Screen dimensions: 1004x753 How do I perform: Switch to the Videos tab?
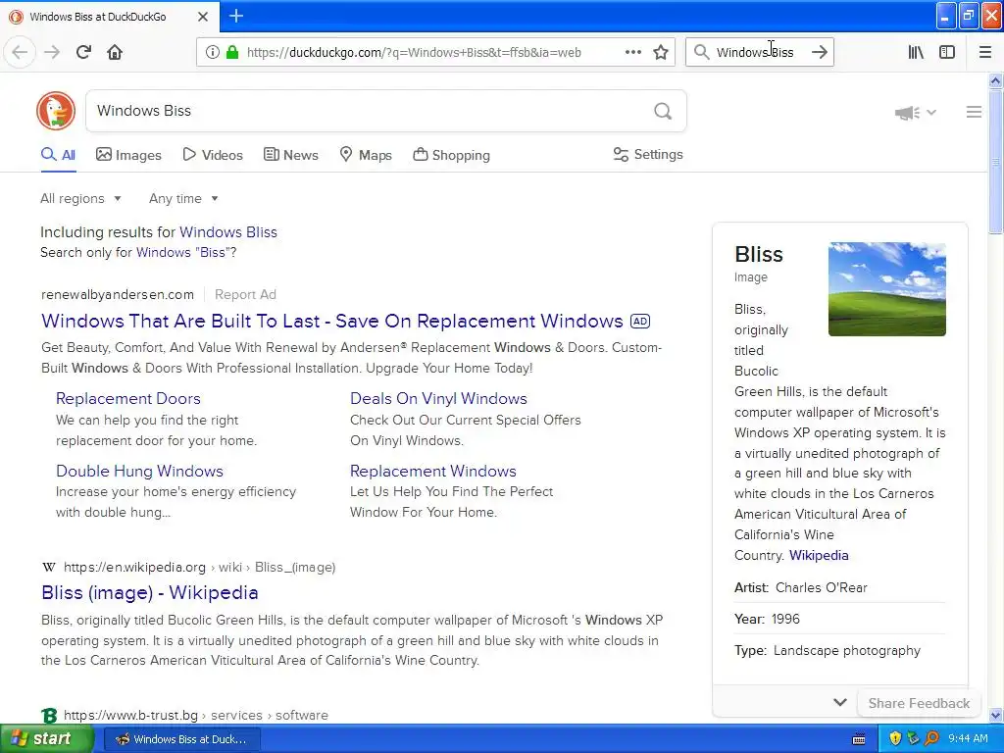[213, 155]
